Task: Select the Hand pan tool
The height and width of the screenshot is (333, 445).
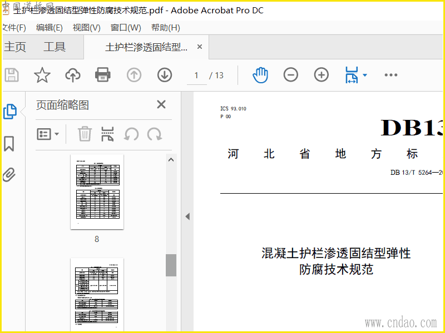Action: tap(260, 75)
